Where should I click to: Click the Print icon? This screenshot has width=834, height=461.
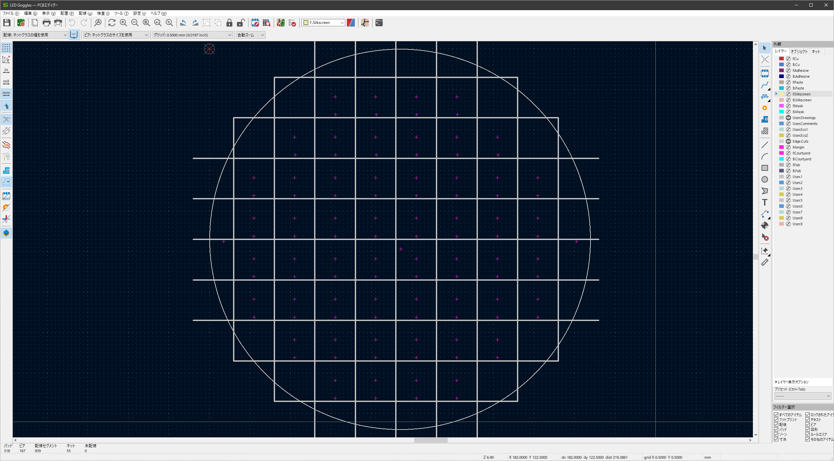pos(47,23)
